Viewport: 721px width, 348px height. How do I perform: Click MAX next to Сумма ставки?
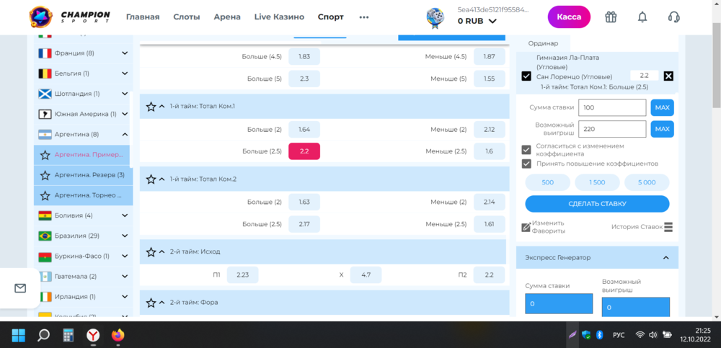tap(662, 107)
